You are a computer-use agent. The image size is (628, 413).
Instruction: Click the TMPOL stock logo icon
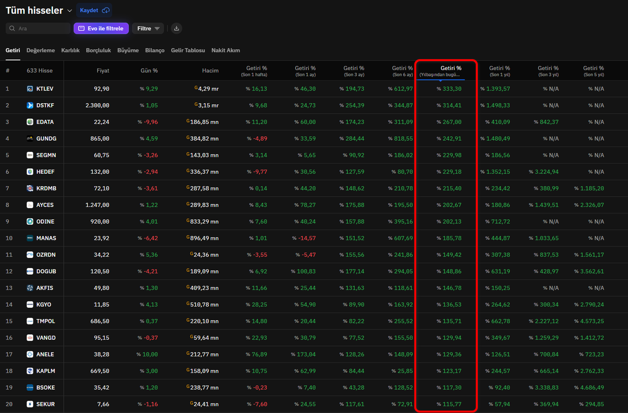30,321
